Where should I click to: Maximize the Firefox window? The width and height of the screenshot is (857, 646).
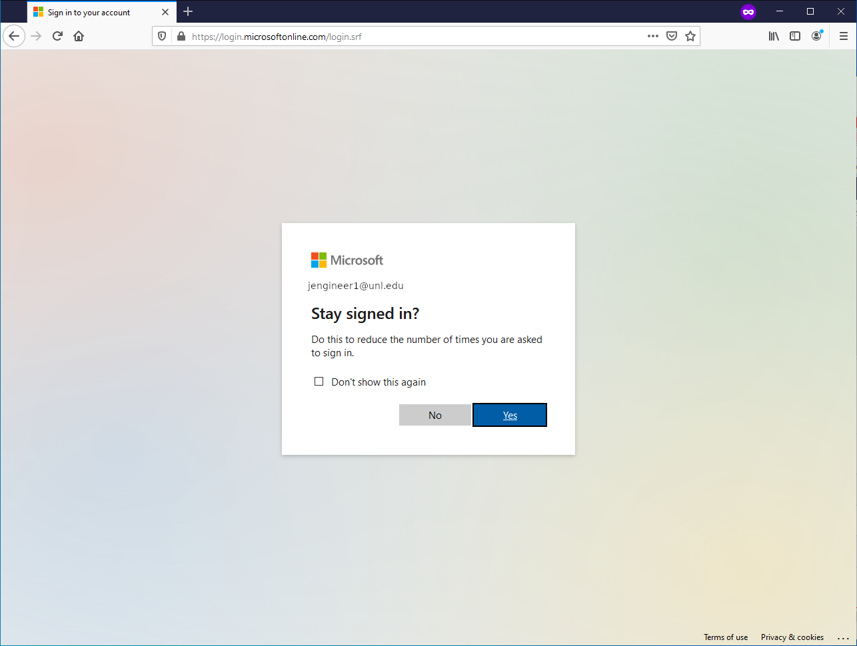810,11
